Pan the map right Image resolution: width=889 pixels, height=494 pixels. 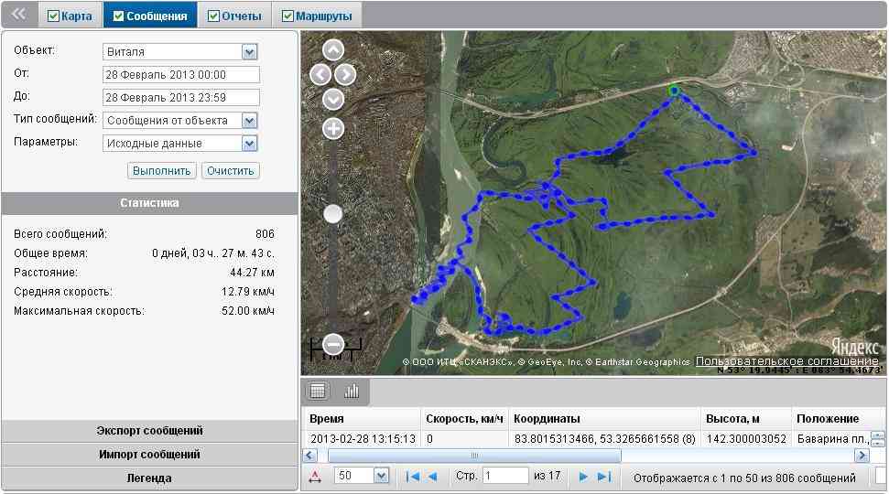[x=346, y=75]
